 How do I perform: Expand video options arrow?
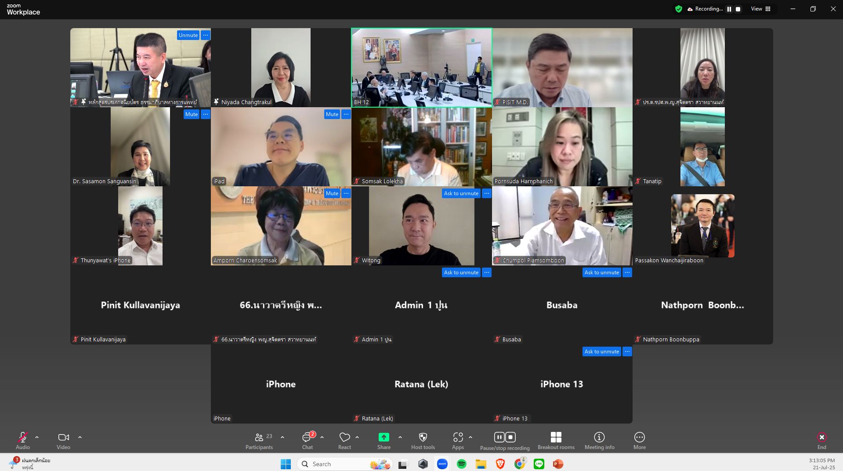point(80,438)
